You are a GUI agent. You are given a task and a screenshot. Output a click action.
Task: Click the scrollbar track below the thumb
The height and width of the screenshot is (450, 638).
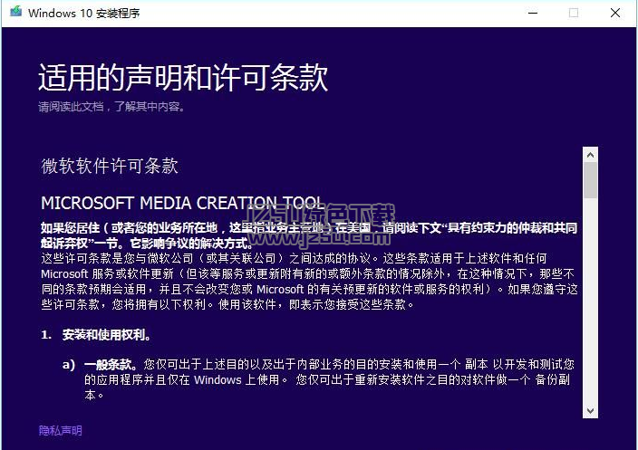[590, 301]
